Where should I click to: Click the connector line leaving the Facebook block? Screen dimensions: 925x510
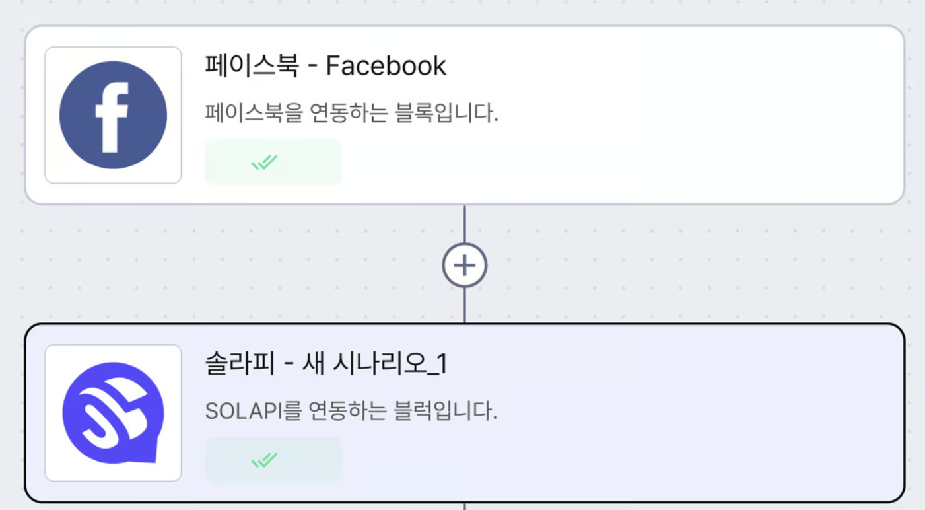pyautogui.click(x=464, y=224)
